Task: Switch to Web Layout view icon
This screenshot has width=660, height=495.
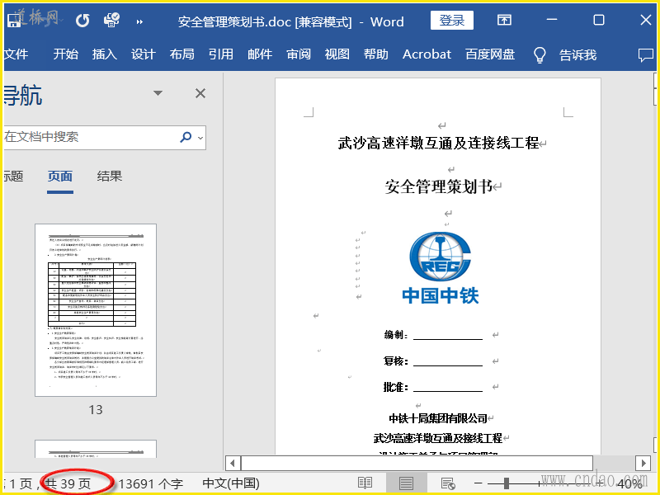Action: [448, 483]
